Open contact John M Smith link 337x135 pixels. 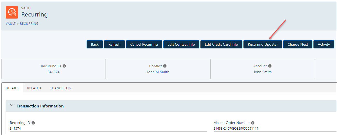[158, 72]
